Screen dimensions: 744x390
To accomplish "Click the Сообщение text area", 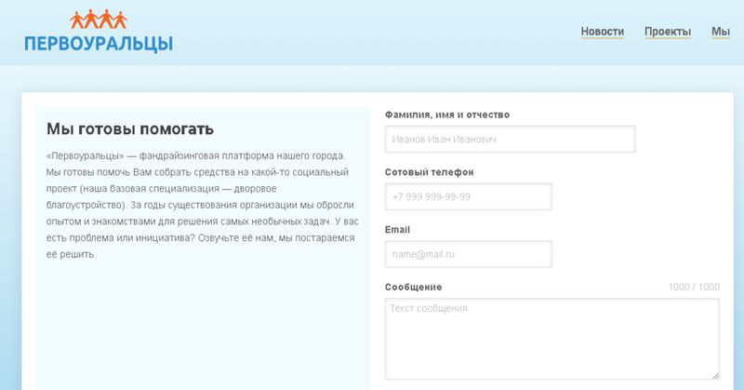I will click(x=552, y=339).
